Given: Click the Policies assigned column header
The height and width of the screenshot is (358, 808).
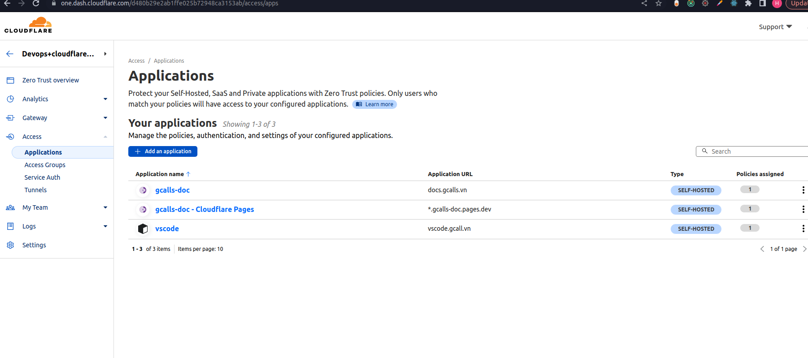Looking at the screenshot, I should coord(760,174).
